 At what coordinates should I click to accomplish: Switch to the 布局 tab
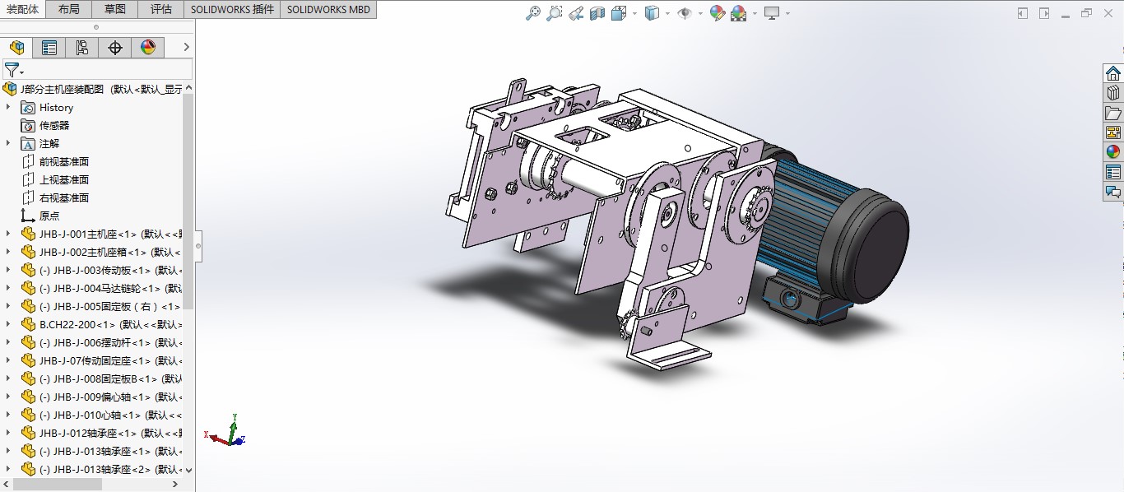(x=69, y=9)
